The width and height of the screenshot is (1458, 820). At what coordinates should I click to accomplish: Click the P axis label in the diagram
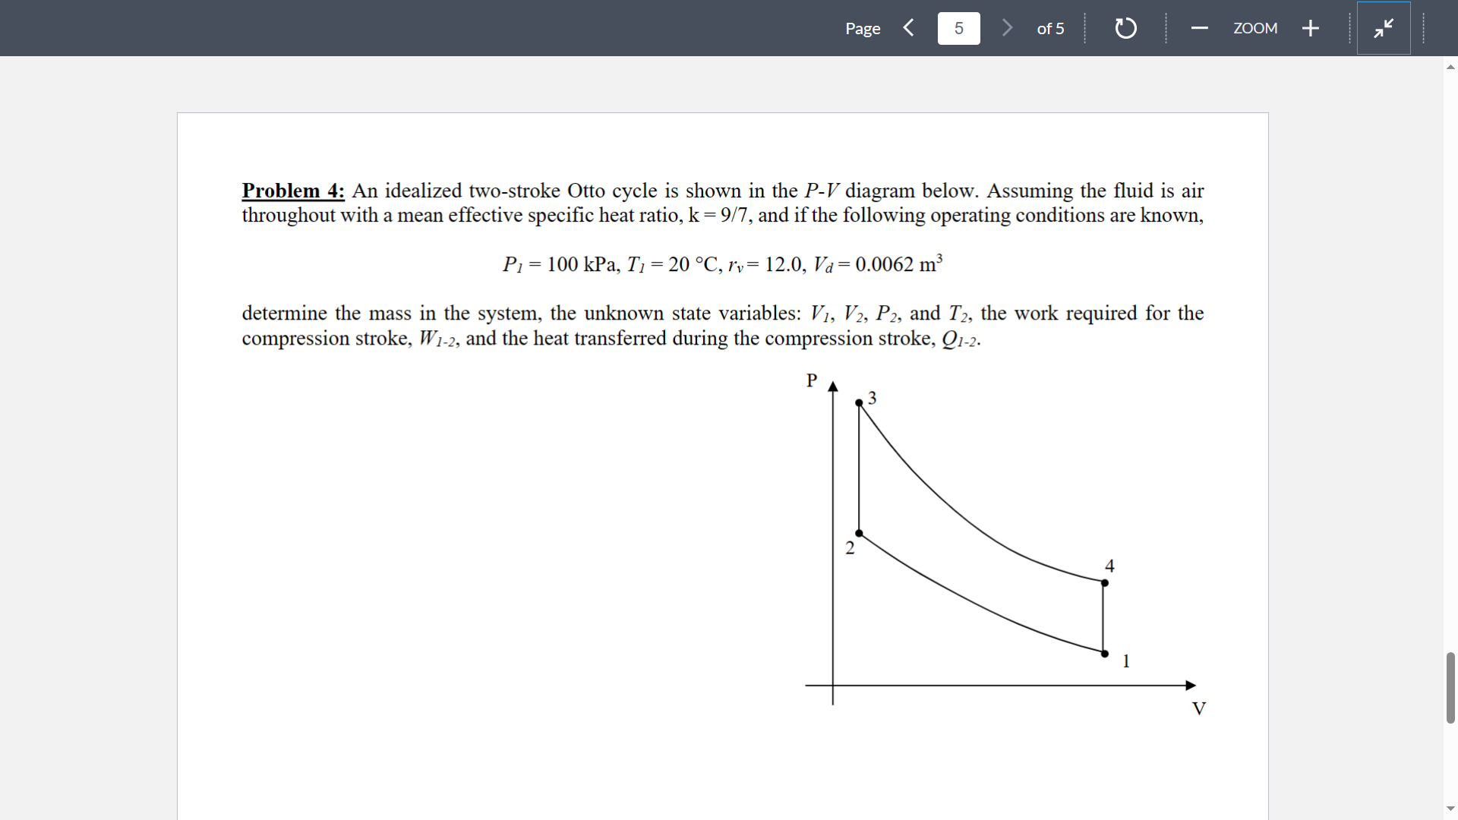click(x=811, y=381)
